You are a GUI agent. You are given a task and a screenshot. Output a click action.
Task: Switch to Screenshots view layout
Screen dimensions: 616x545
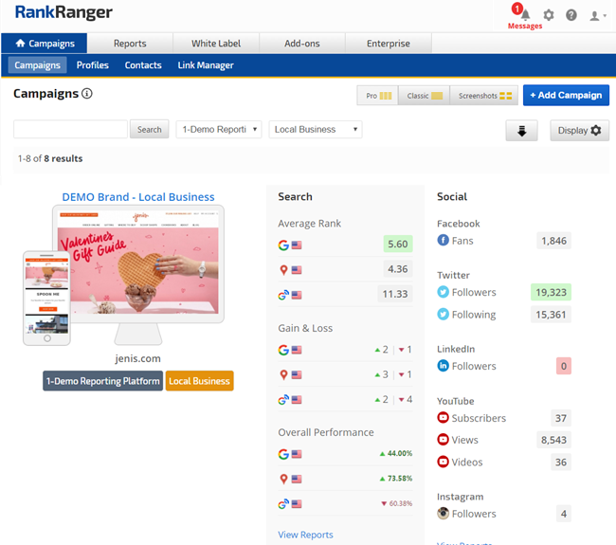tap(484, 96)
